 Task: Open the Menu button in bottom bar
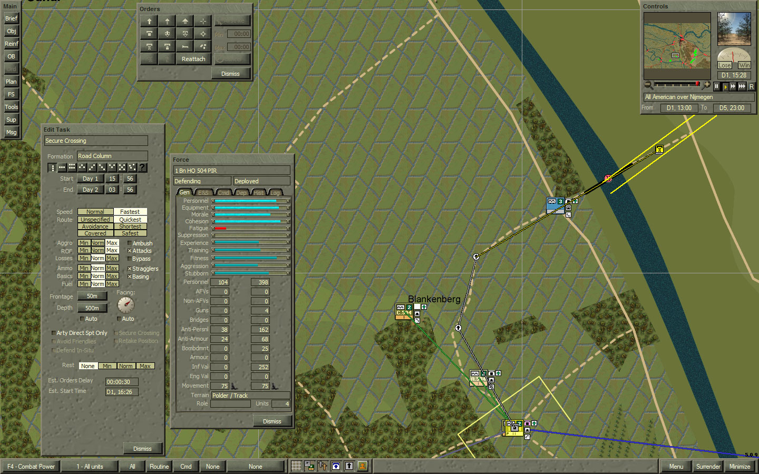click(676, 467)
